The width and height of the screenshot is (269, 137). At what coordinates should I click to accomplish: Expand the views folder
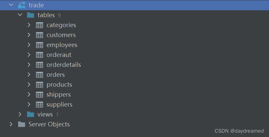point(20,114)
